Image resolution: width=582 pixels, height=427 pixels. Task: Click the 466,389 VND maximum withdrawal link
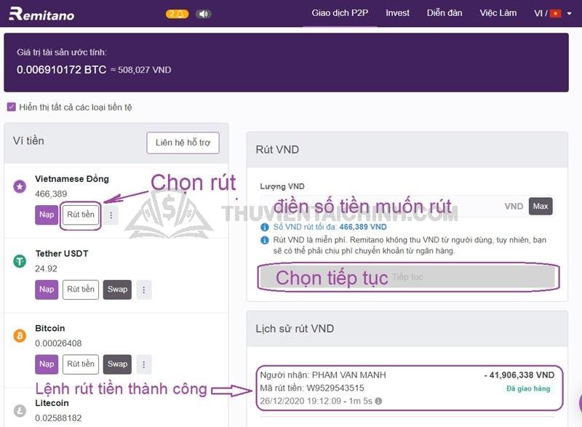(362, 227)
